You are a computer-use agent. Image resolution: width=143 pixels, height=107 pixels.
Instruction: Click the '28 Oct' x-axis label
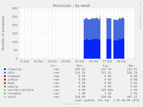point(121,61)
